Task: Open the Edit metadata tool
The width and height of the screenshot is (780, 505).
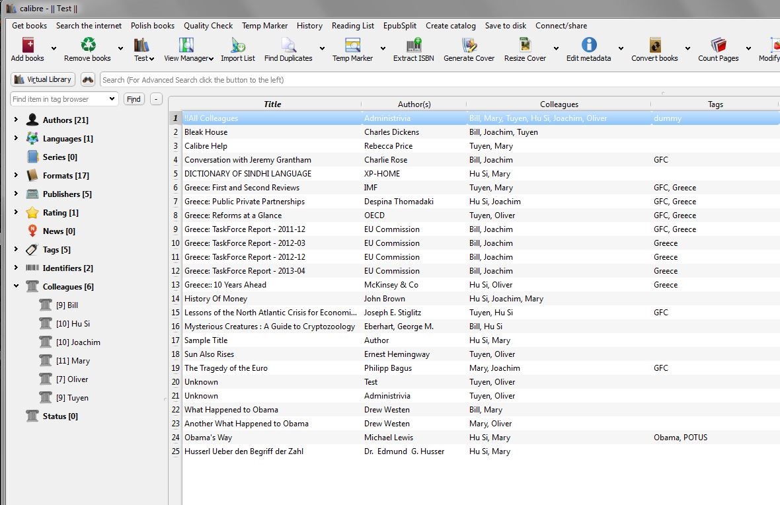Action: coord(588,46)
